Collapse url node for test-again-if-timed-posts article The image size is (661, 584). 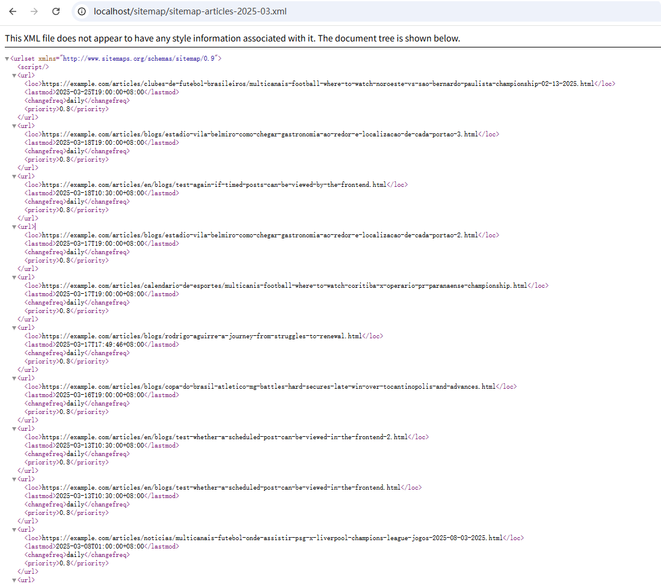click(14, 177)
